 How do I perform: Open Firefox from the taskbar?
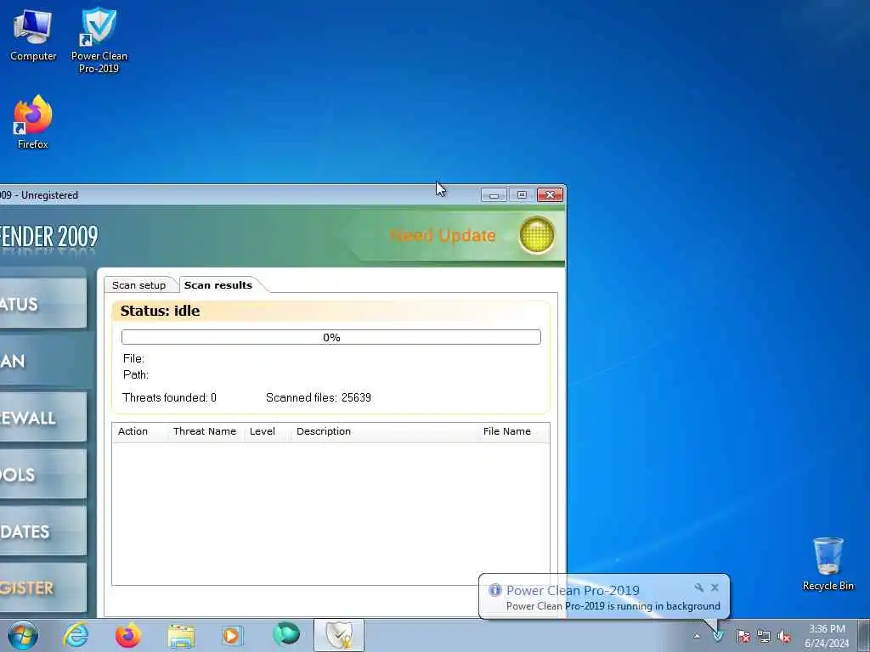point(128,635)
